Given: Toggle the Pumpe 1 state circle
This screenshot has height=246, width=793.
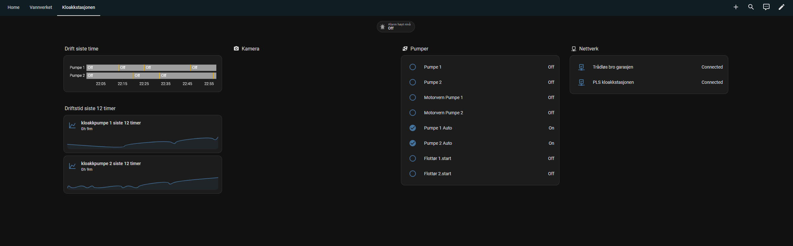Looking at the screenshot, I should (x=412, y=67).
